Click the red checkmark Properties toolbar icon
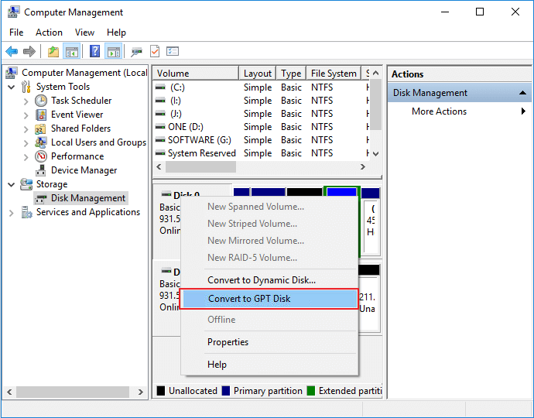 [155, 52]
